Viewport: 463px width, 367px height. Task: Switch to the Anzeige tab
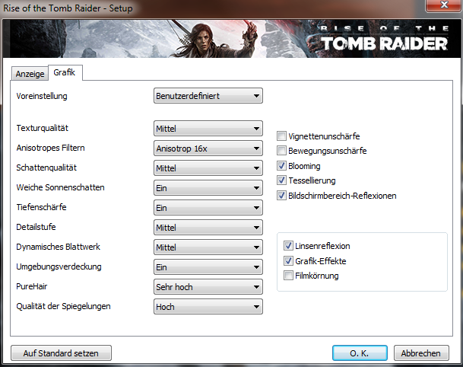point(30,74)
